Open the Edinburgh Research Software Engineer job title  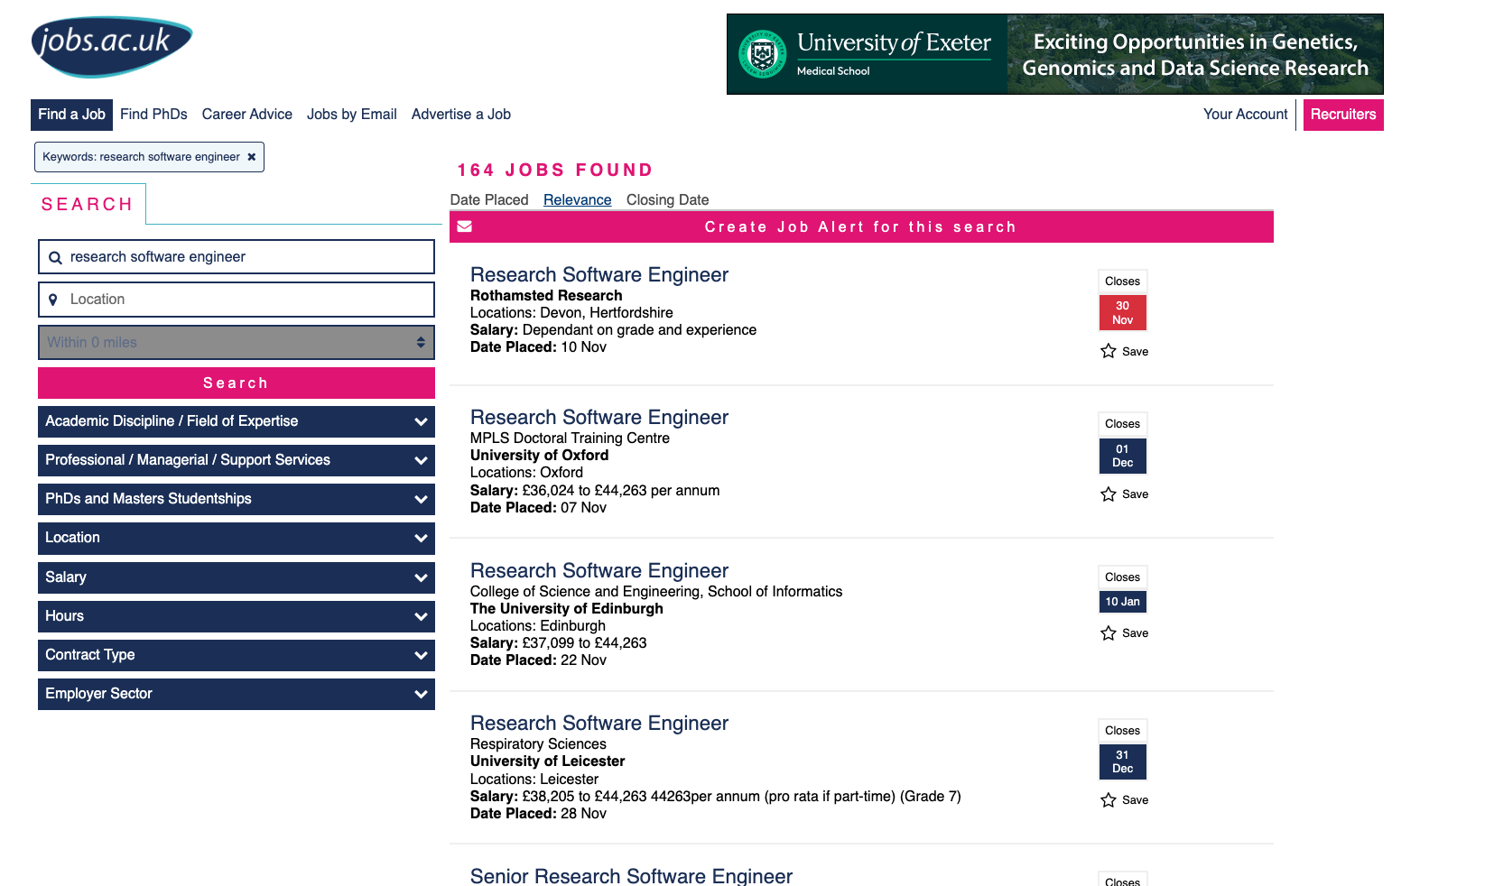[x=599, y=571]
